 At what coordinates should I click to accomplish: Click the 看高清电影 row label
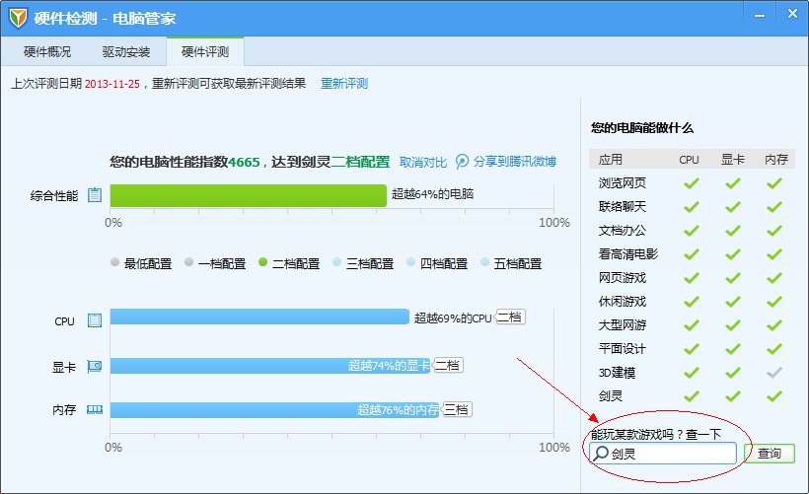[628, 254]
